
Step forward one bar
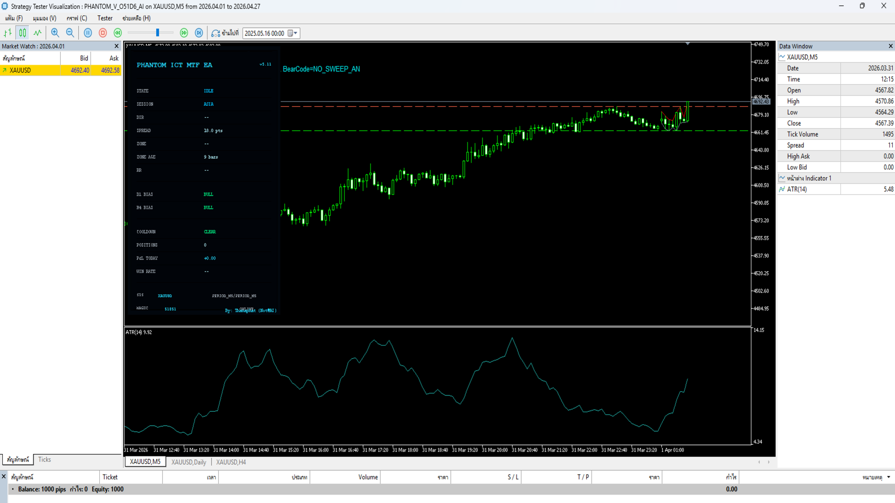click(199, 33)
